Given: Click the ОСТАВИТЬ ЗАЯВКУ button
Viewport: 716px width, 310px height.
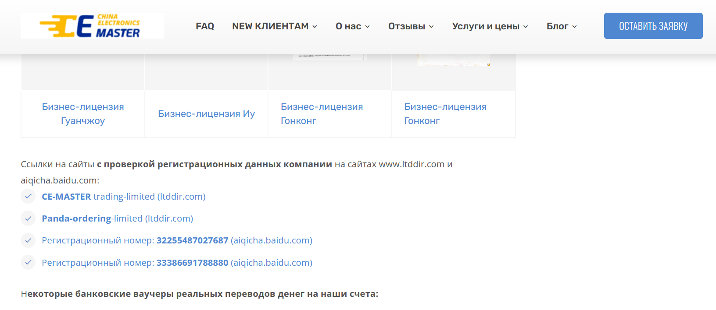Looking at the screenshot, I should [653, 26].
